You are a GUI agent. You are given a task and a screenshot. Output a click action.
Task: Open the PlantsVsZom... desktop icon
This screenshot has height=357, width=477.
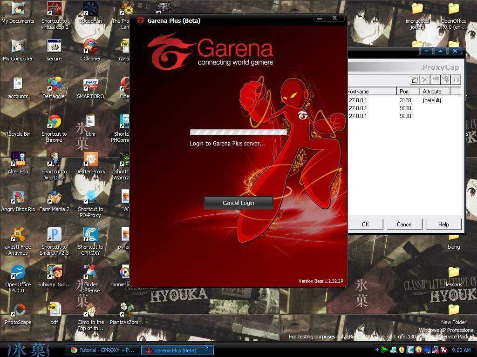pos(127,314)
